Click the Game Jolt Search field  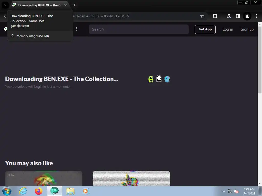coord(139,29)
